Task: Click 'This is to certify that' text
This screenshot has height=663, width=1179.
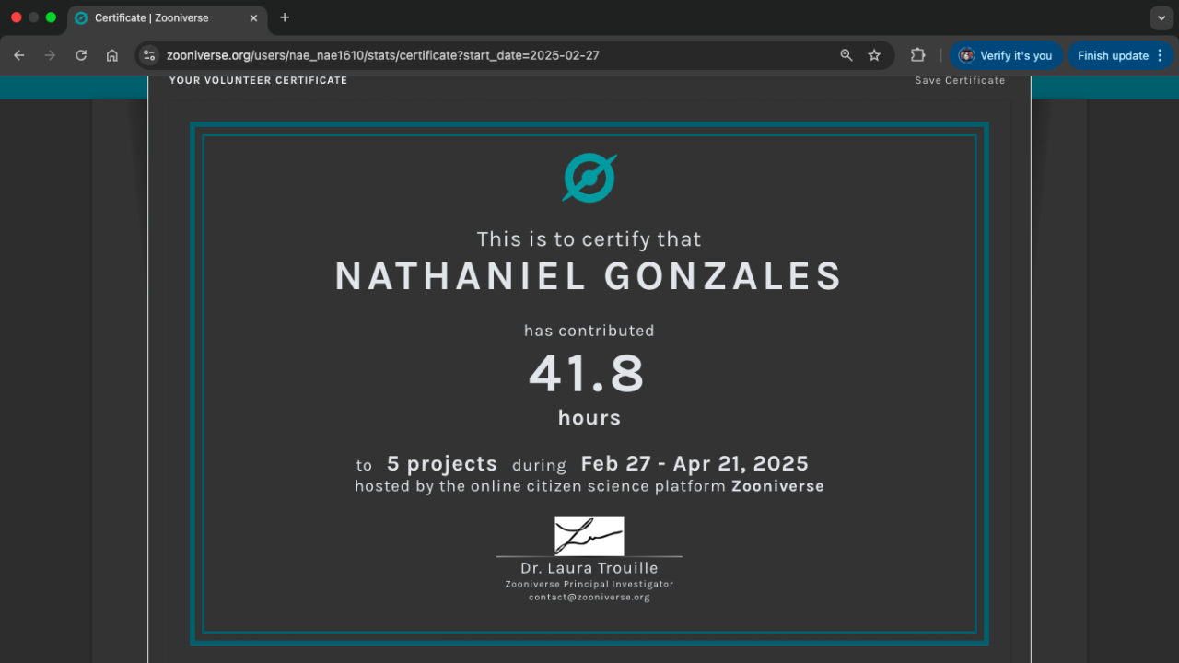Action: tap(589, 239)
